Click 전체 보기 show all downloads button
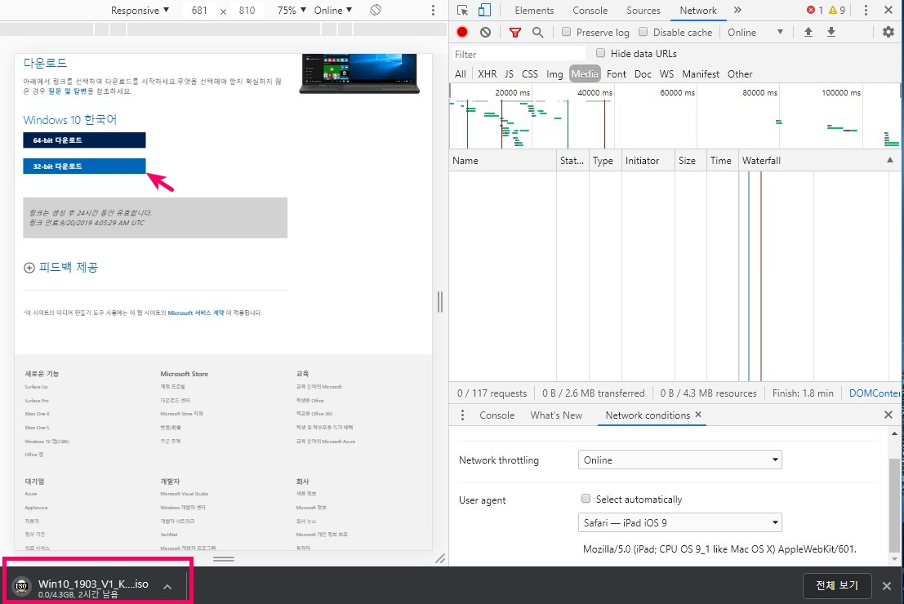Viewport: 904px width, 604px height. tap(836, 585)
